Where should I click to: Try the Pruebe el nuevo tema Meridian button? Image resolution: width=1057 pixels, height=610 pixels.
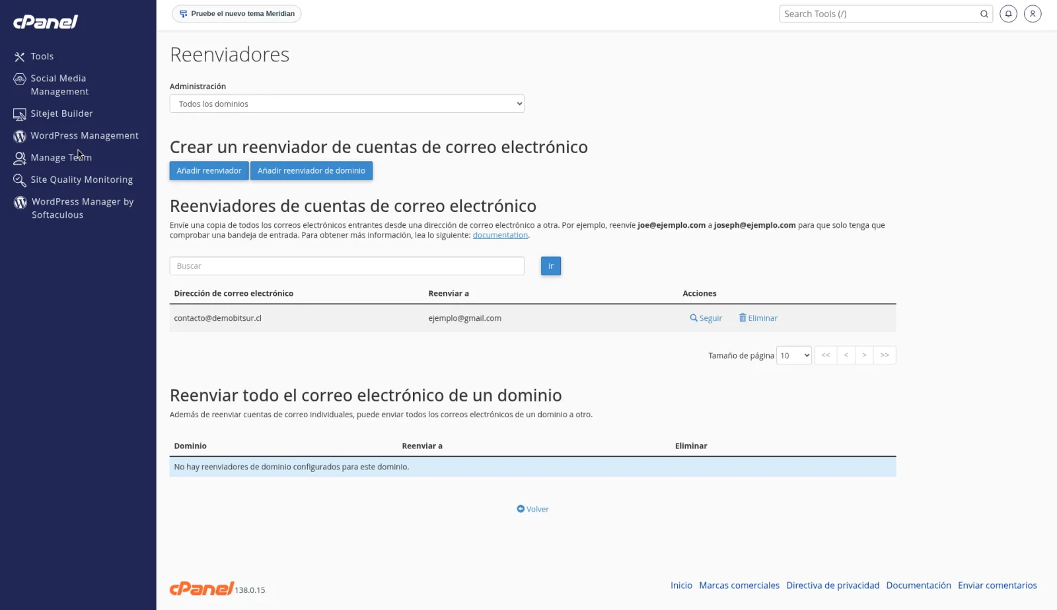click(237, 14)
